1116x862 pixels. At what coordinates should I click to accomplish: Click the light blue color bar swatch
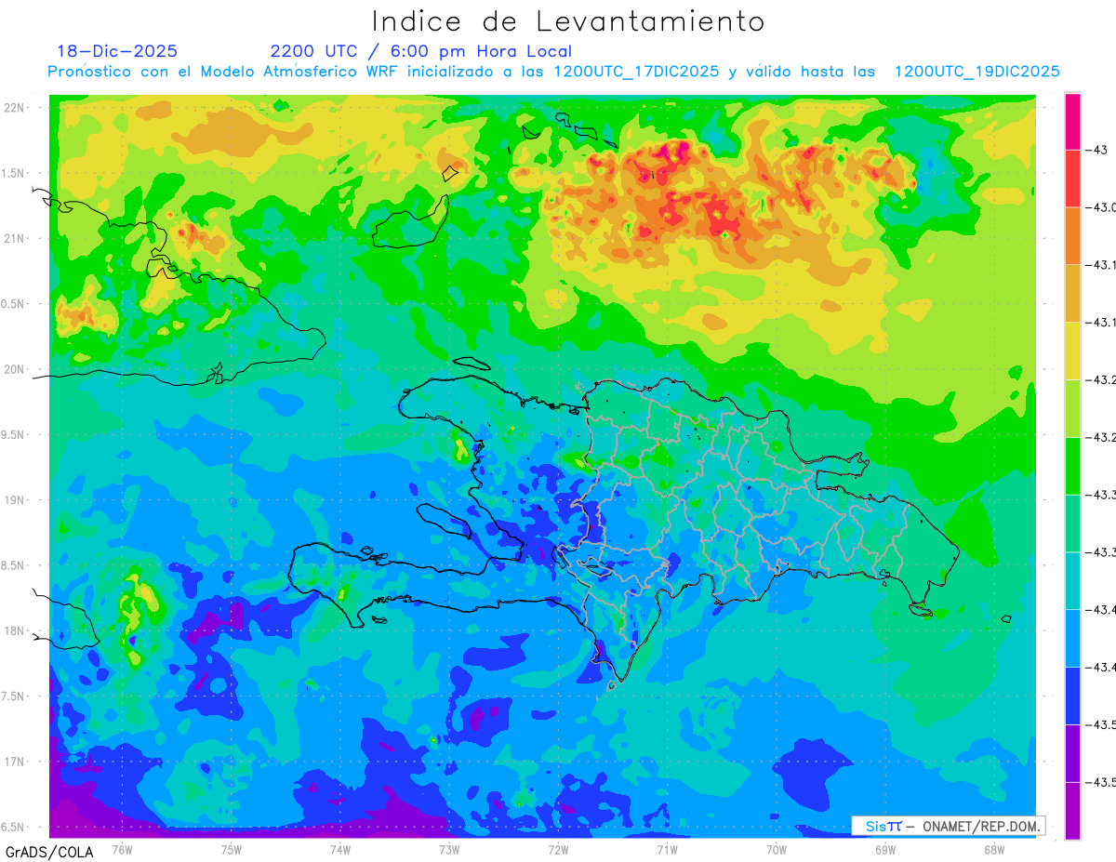coord(1072,639)
